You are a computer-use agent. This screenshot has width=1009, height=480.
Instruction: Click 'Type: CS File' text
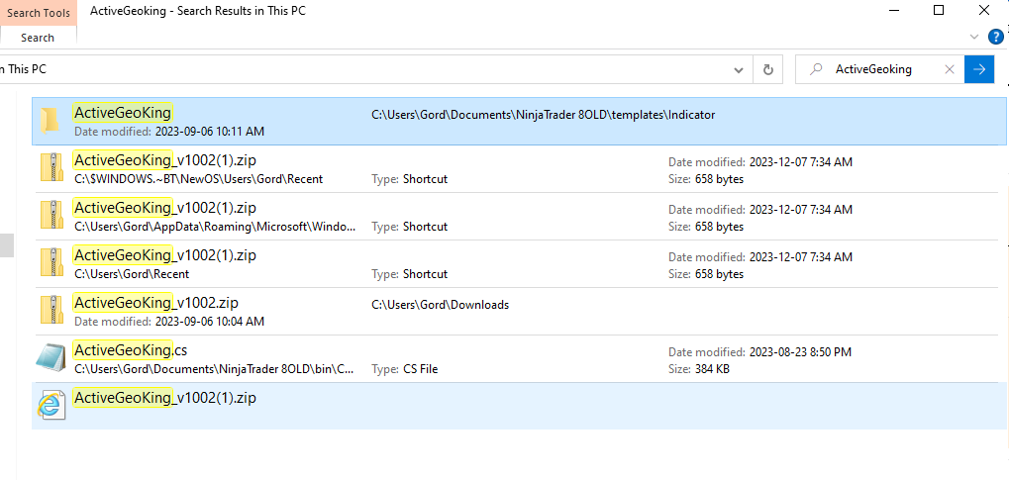click(x=405, y=369)
